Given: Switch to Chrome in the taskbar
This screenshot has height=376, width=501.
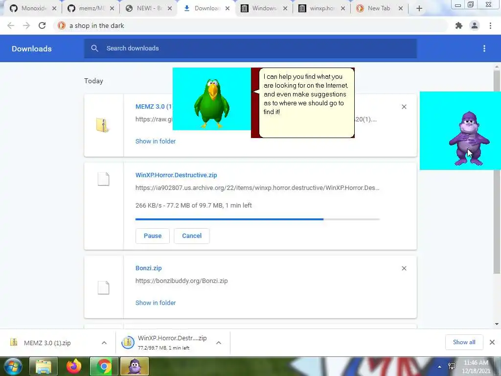Looking at the screenshot, I should tap(104, 366).
